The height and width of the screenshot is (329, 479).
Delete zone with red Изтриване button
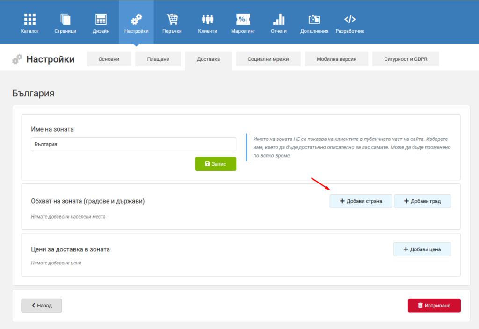[x=434, y=306]
